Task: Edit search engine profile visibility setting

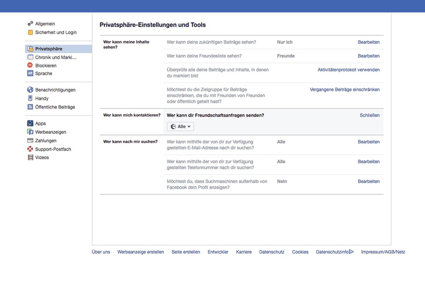Action: point(368,181)
